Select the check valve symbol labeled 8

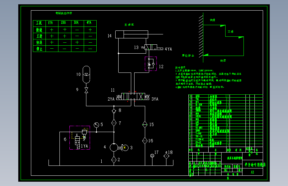114,111
